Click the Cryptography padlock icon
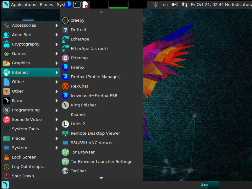The image size is (252, 189). (6, 44)
